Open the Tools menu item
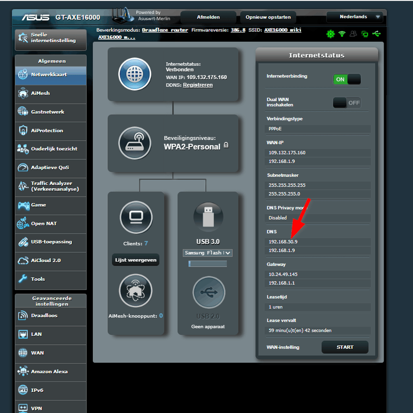 [x=51, y=279]
